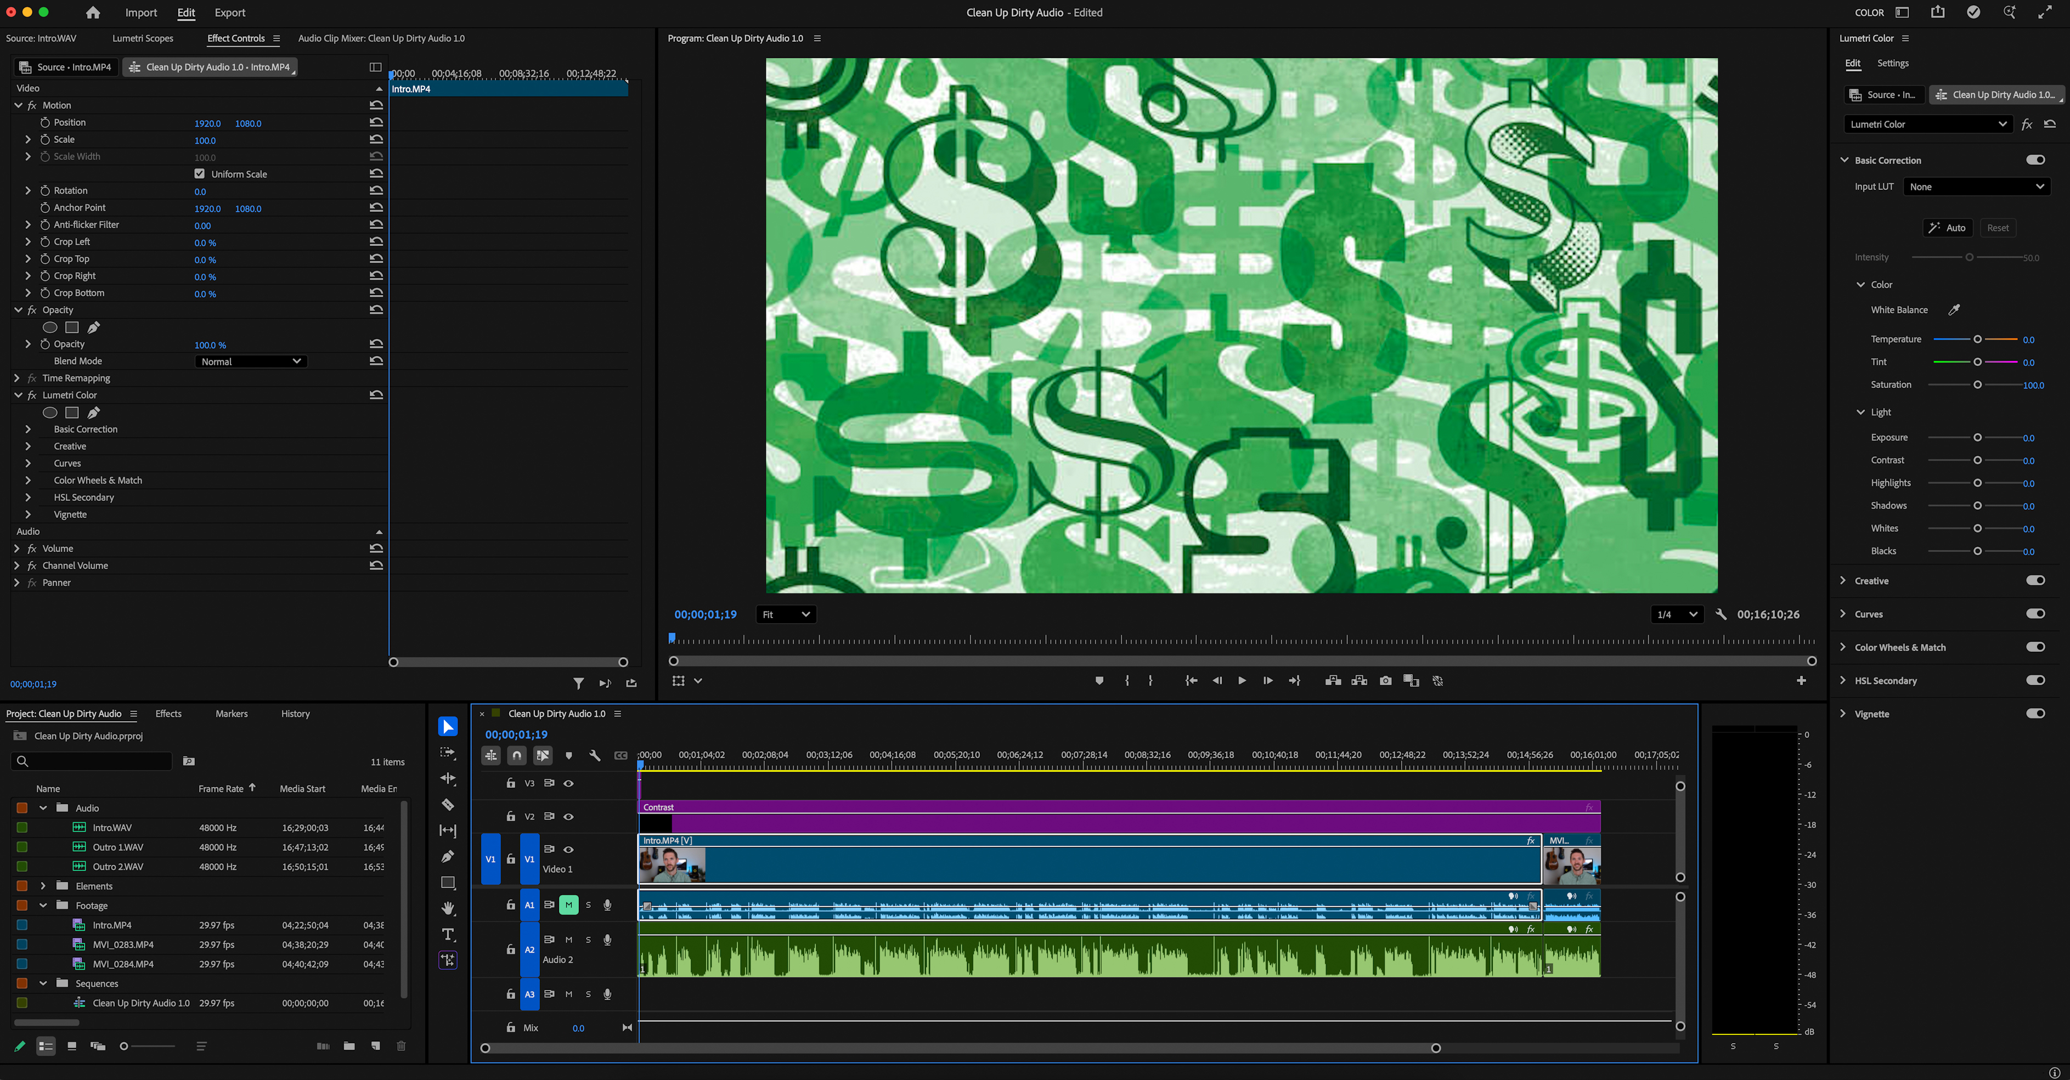Expand the Elements bin
2070x1080 pixels.
(x=43, y=885)
